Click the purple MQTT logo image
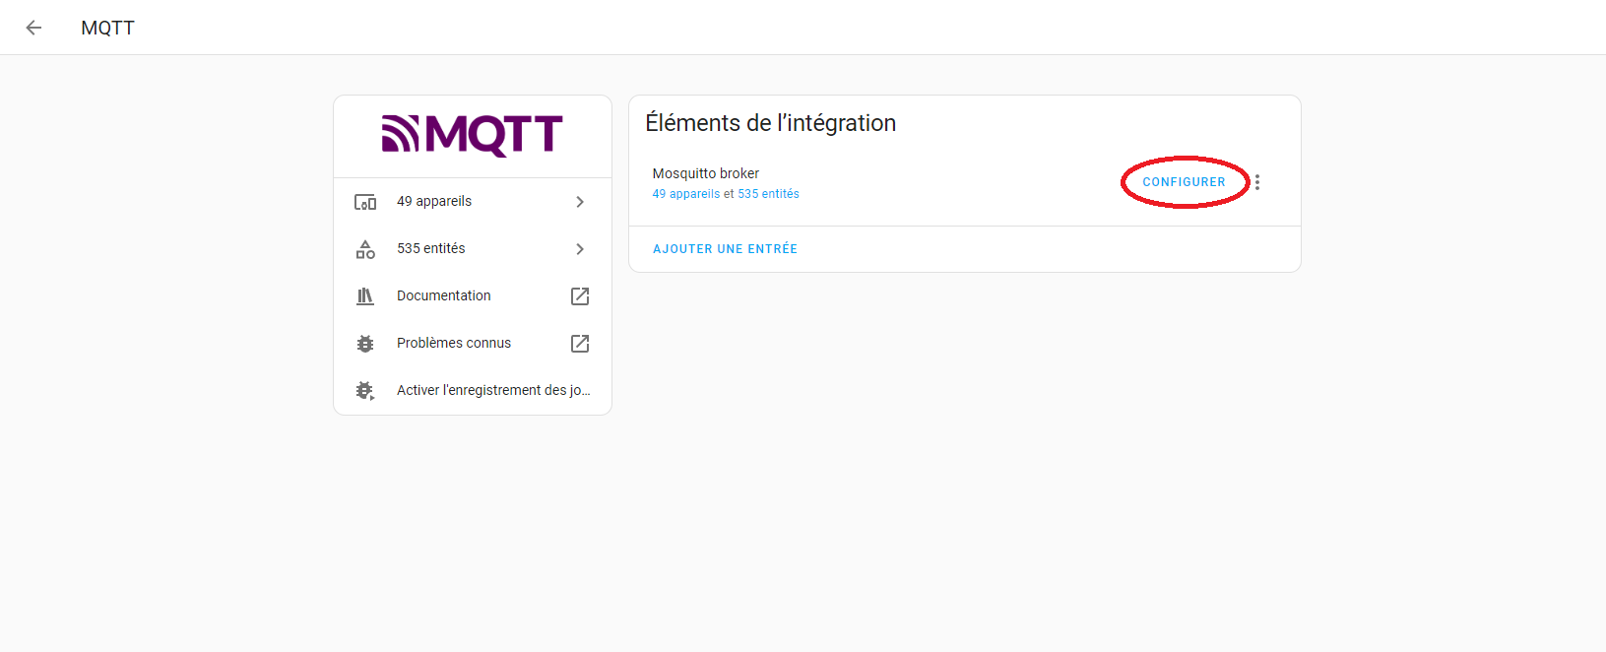This screenshot has height=652, width=1606. click(473, 135)
